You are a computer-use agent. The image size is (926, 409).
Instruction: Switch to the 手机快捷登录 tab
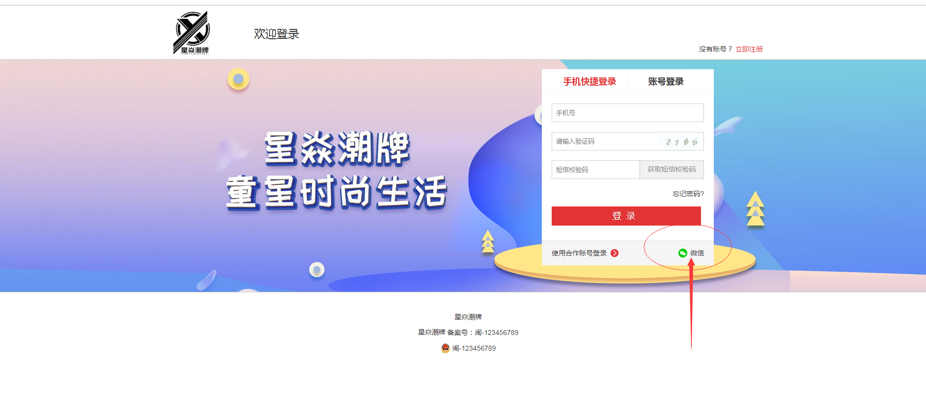589,81
